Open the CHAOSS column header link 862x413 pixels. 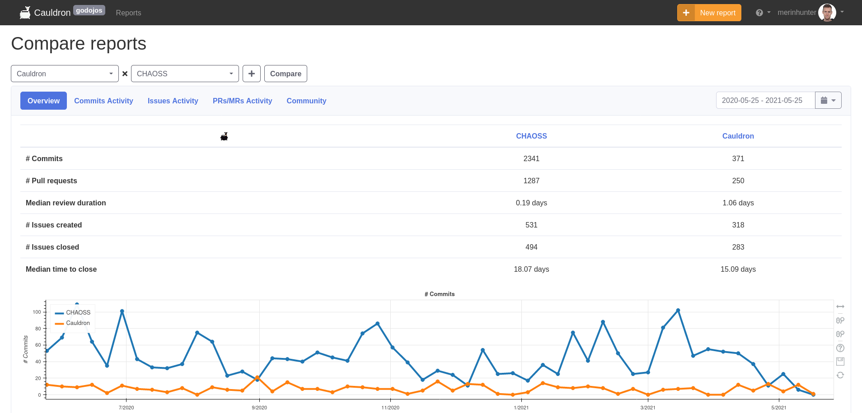click(531, 136)
